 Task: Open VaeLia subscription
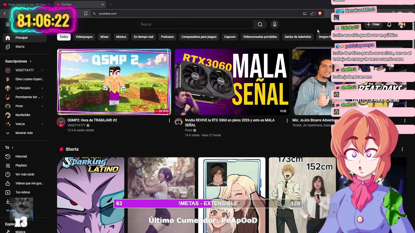coord(25,124)
